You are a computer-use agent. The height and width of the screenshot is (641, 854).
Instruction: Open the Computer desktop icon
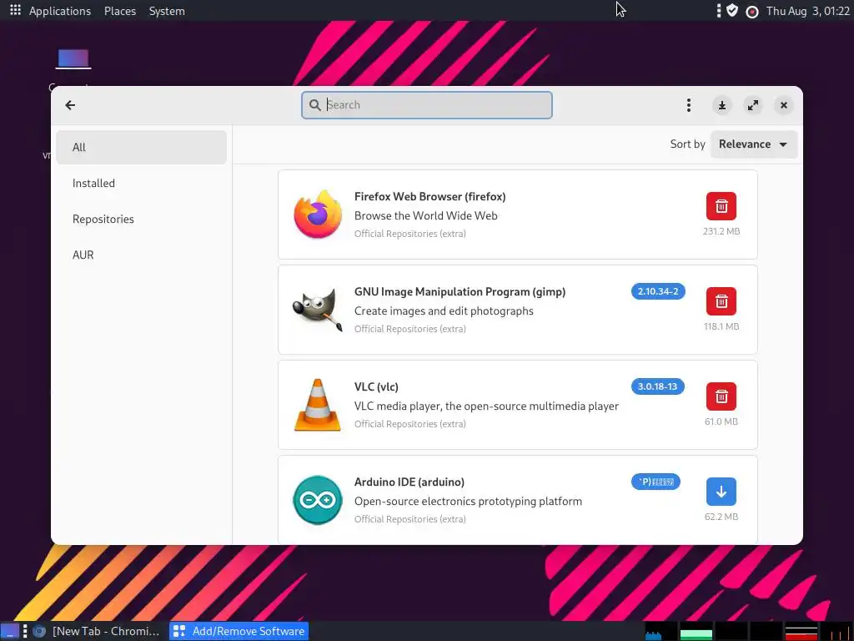tap(73, 59)
